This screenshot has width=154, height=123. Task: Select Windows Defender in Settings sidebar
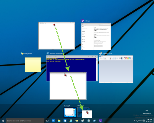pos(84,43)
